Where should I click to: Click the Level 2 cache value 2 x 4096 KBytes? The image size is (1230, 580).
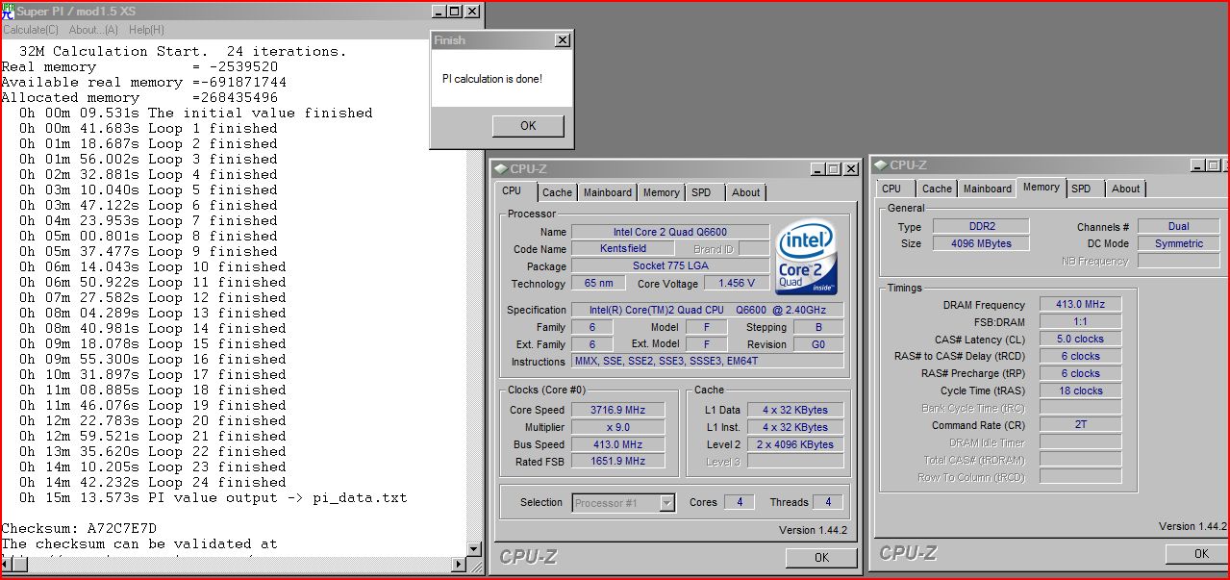pos(795,444)
